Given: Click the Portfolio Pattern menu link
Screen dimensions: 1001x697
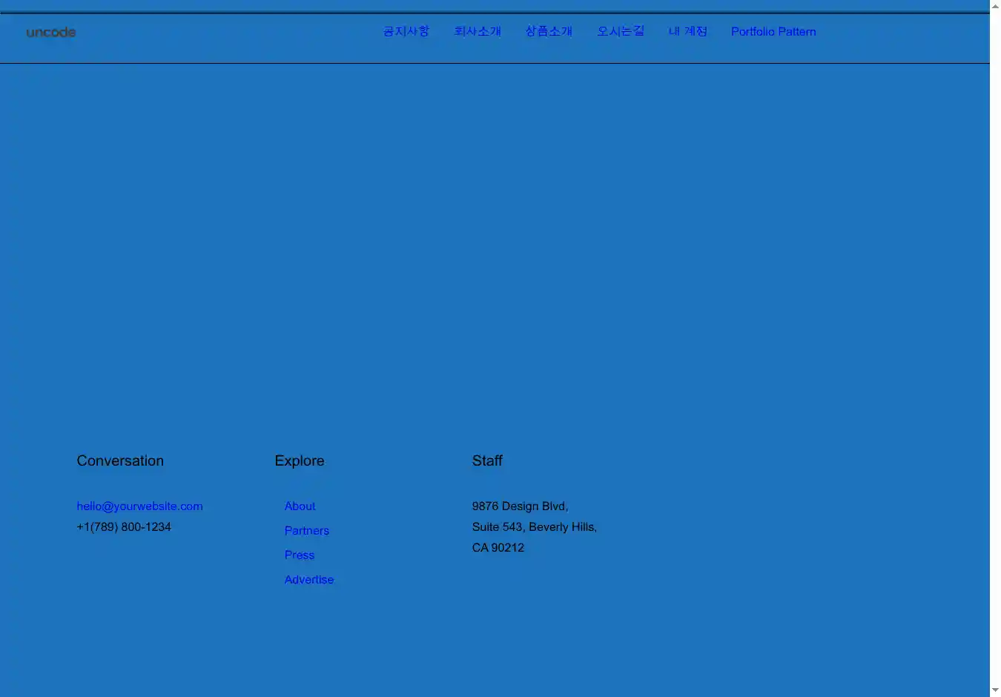Looking at the screenshot, I should point(773,31).
